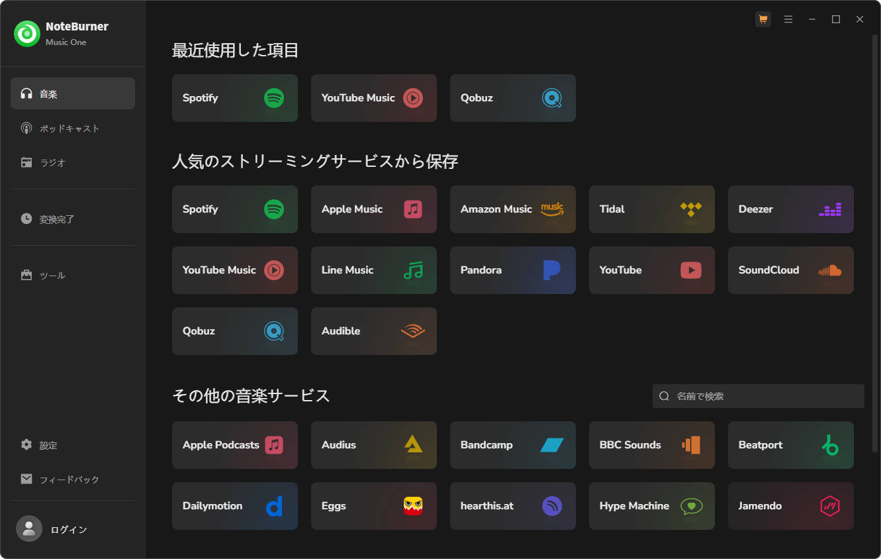
Task: Click the Audius card label
Action: coord(339,445)
